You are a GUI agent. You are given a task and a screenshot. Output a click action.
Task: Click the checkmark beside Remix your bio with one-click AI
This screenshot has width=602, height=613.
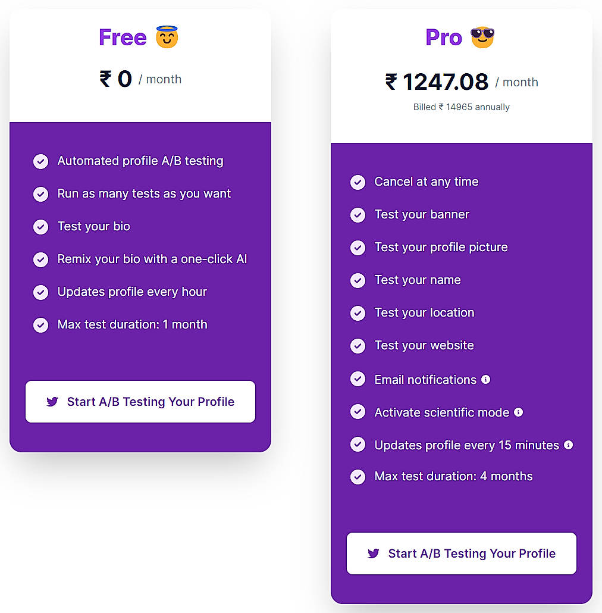(40, 259)
